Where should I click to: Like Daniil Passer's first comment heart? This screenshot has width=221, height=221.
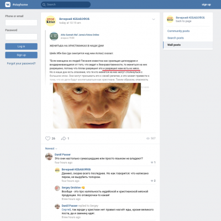pos(152,162)
